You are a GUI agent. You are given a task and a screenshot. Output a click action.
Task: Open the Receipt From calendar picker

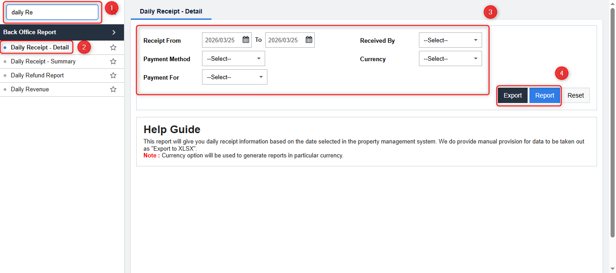click(246, 40)
